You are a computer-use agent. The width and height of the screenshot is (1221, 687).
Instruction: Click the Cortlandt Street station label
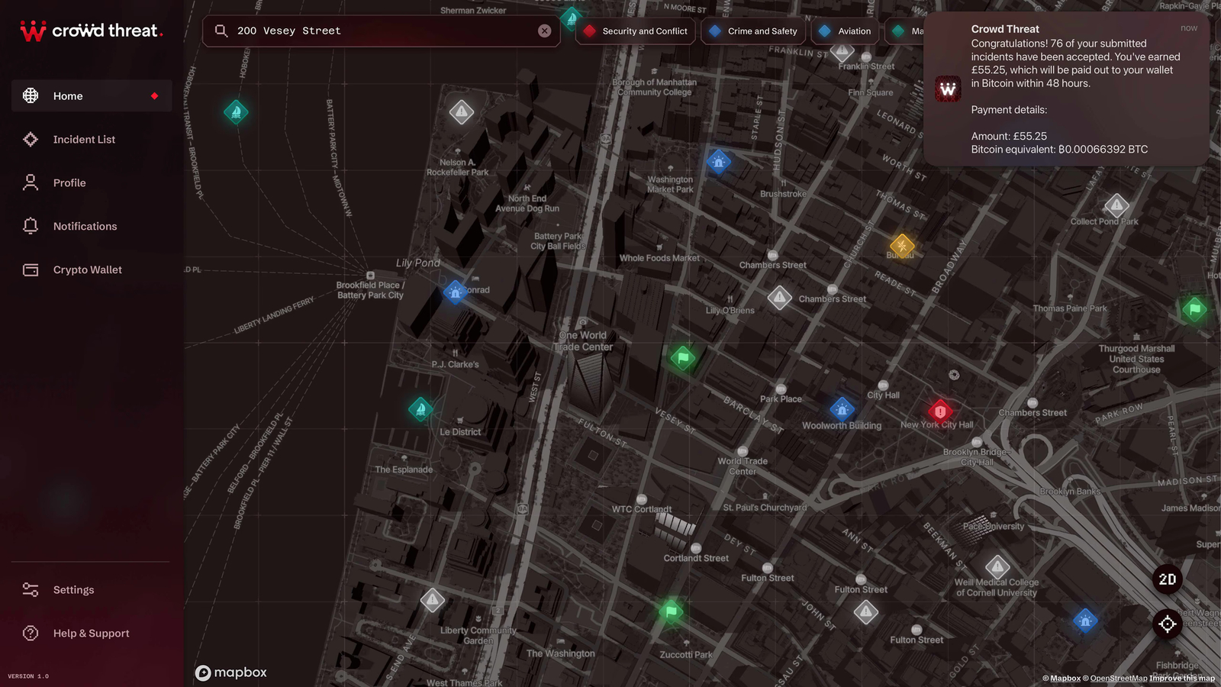pyautogui.click(x=696, y=558)
